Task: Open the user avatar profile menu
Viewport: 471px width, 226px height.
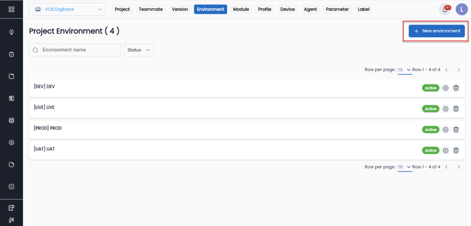Action: [x=461, y=10]
